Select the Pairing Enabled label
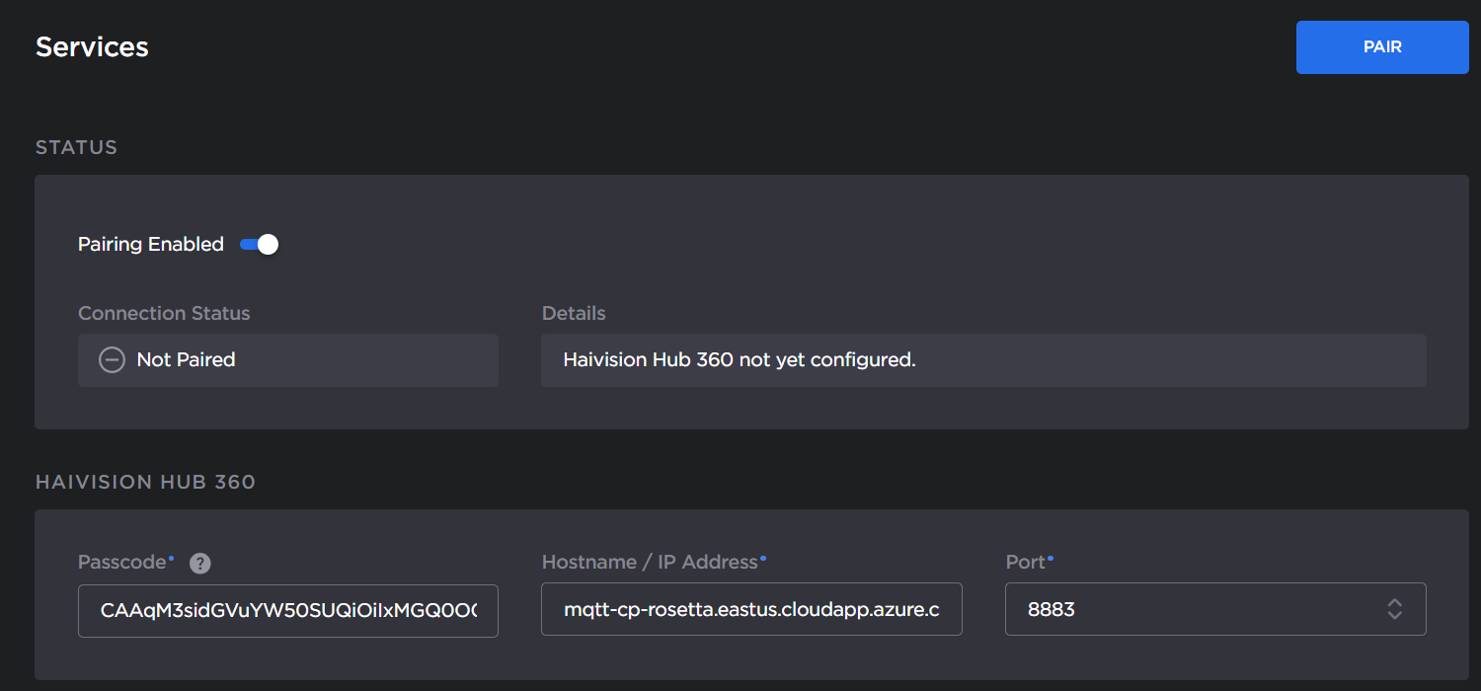 coord(150,244)
